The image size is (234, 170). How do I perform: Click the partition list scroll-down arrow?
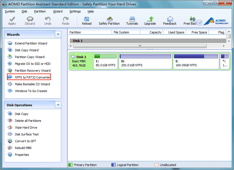pyautogui.click(x=229, y=41)
